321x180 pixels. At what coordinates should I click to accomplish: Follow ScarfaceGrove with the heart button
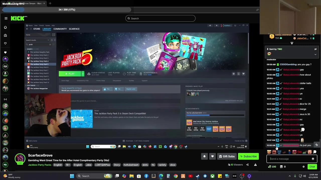tap(212, 156)
